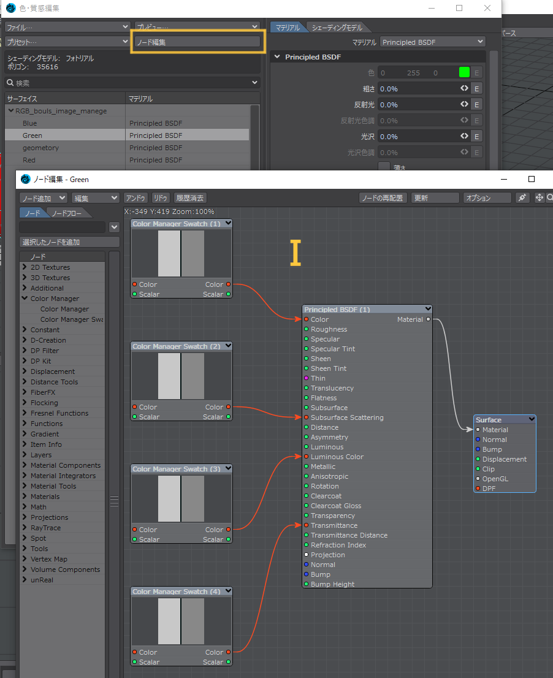Click roughness texture arrows icon
Image resolution: width=553 pixels, height=678 pixels.
(x=464, y=88)
